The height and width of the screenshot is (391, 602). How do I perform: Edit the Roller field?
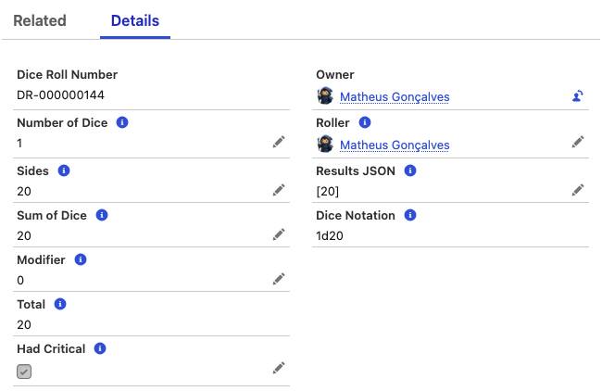point(578,142)
